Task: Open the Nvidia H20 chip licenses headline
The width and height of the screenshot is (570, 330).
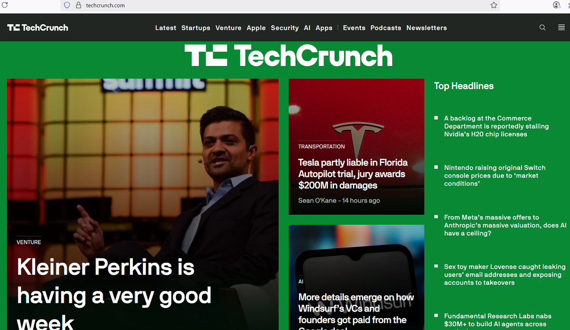Action: pos(496,126)
